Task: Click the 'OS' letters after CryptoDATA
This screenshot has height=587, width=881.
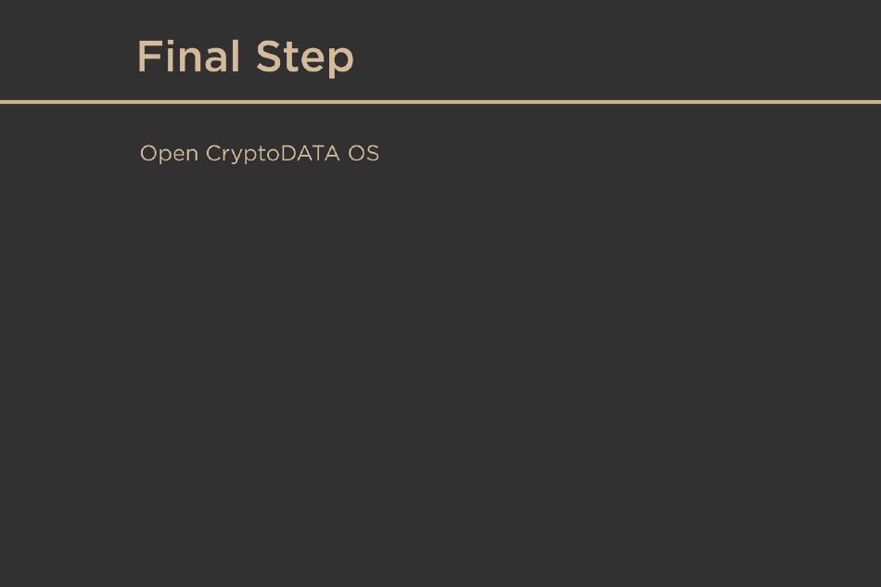Action: point(364,153)
